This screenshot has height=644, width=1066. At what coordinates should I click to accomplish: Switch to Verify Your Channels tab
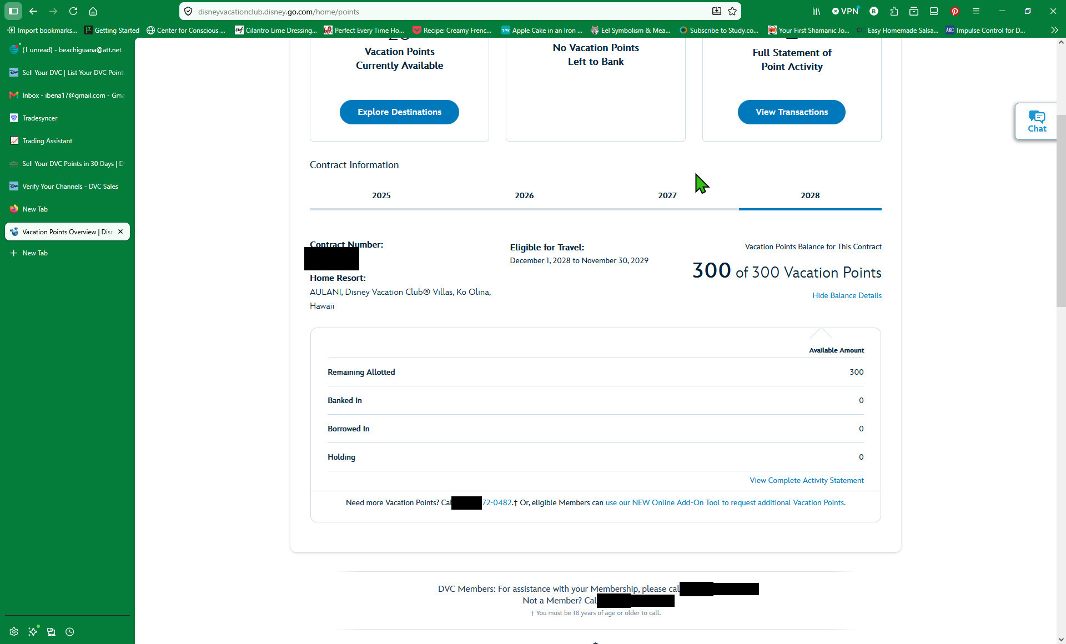pos(67,187)
